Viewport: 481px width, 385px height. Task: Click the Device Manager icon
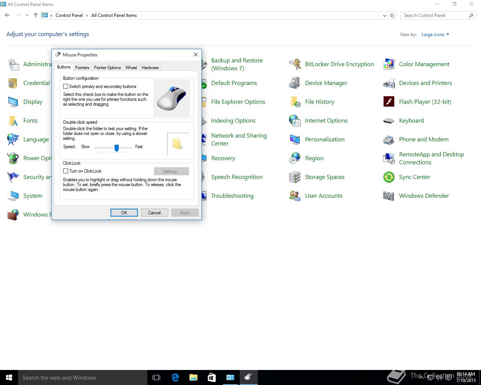pyautogui.click(x=295, y=83)
